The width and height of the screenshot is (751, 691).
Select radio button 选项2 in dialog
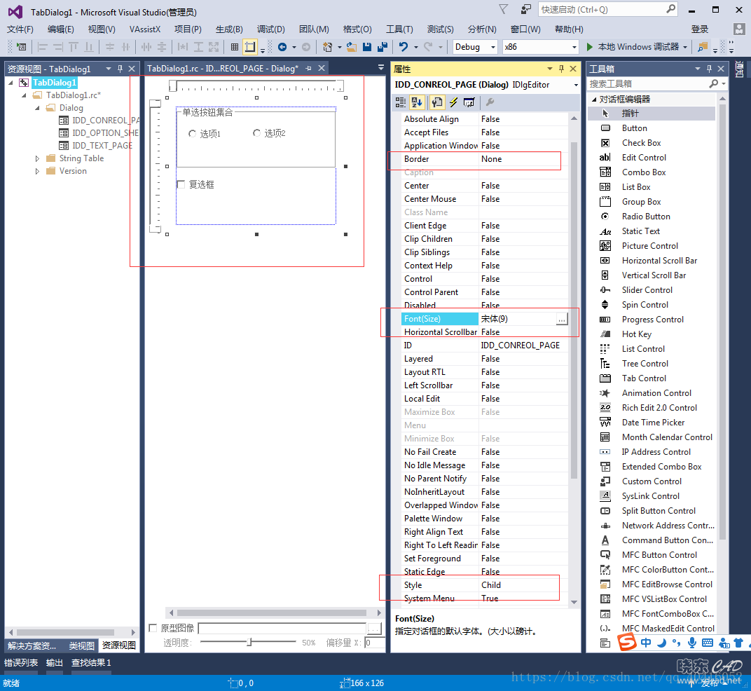pyautogui.click(x=256, y=132)
